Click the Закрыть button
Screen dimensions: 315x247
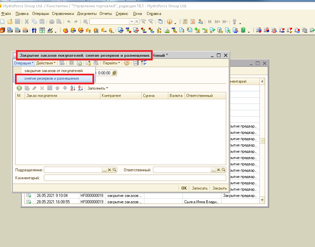220,188
